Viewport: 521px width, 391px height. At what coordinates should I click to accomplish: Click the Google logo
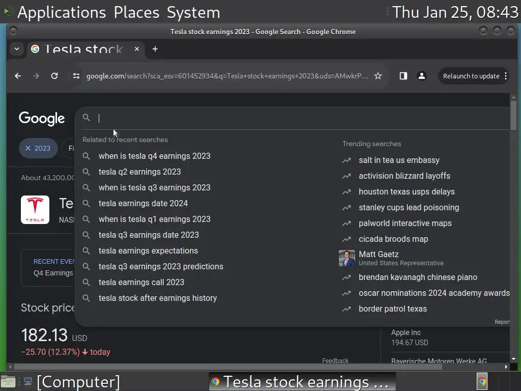[42, 118]
